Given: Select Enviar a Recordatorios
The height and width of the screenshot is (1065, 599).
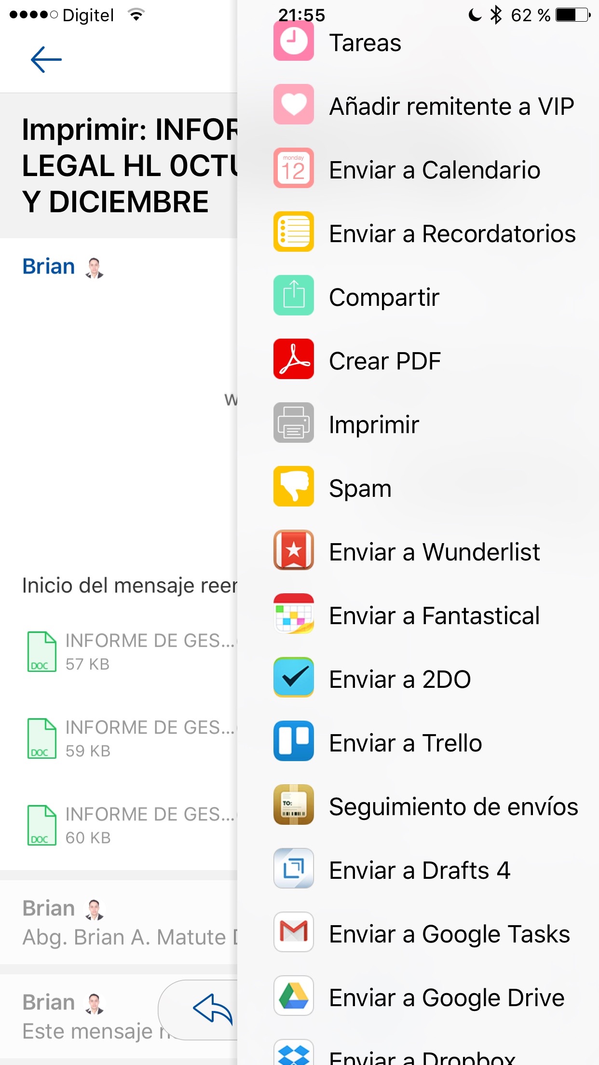Looking at the screenshot, I should pyautogui.click(x=452, y=233).
